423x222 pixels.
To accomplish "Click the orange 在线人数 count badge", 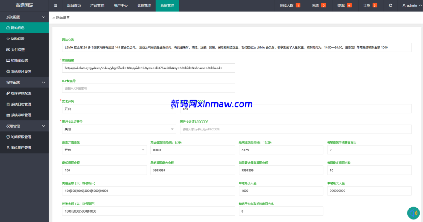I will point(298,5).
